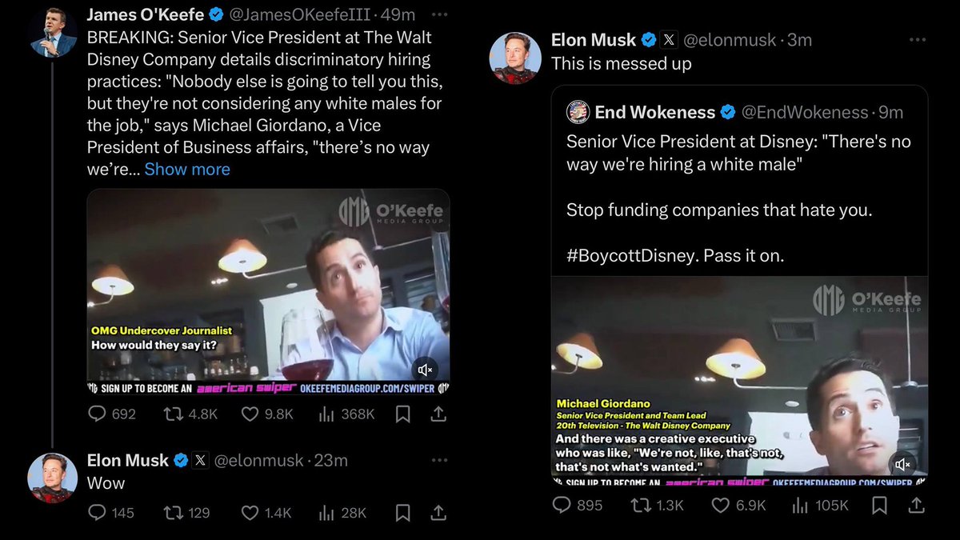The height and width of the screenshot is (540, 960).
Task: Open more options on James O'Keefe's tweet
Action: [439, 15]
